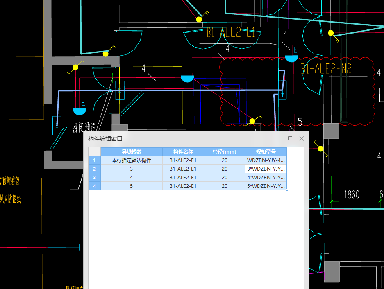The height and width of the screenshot is (289, 384).
Task: Click the 4*WDZBN-YJY... specification cell
Action: [266, 177]
